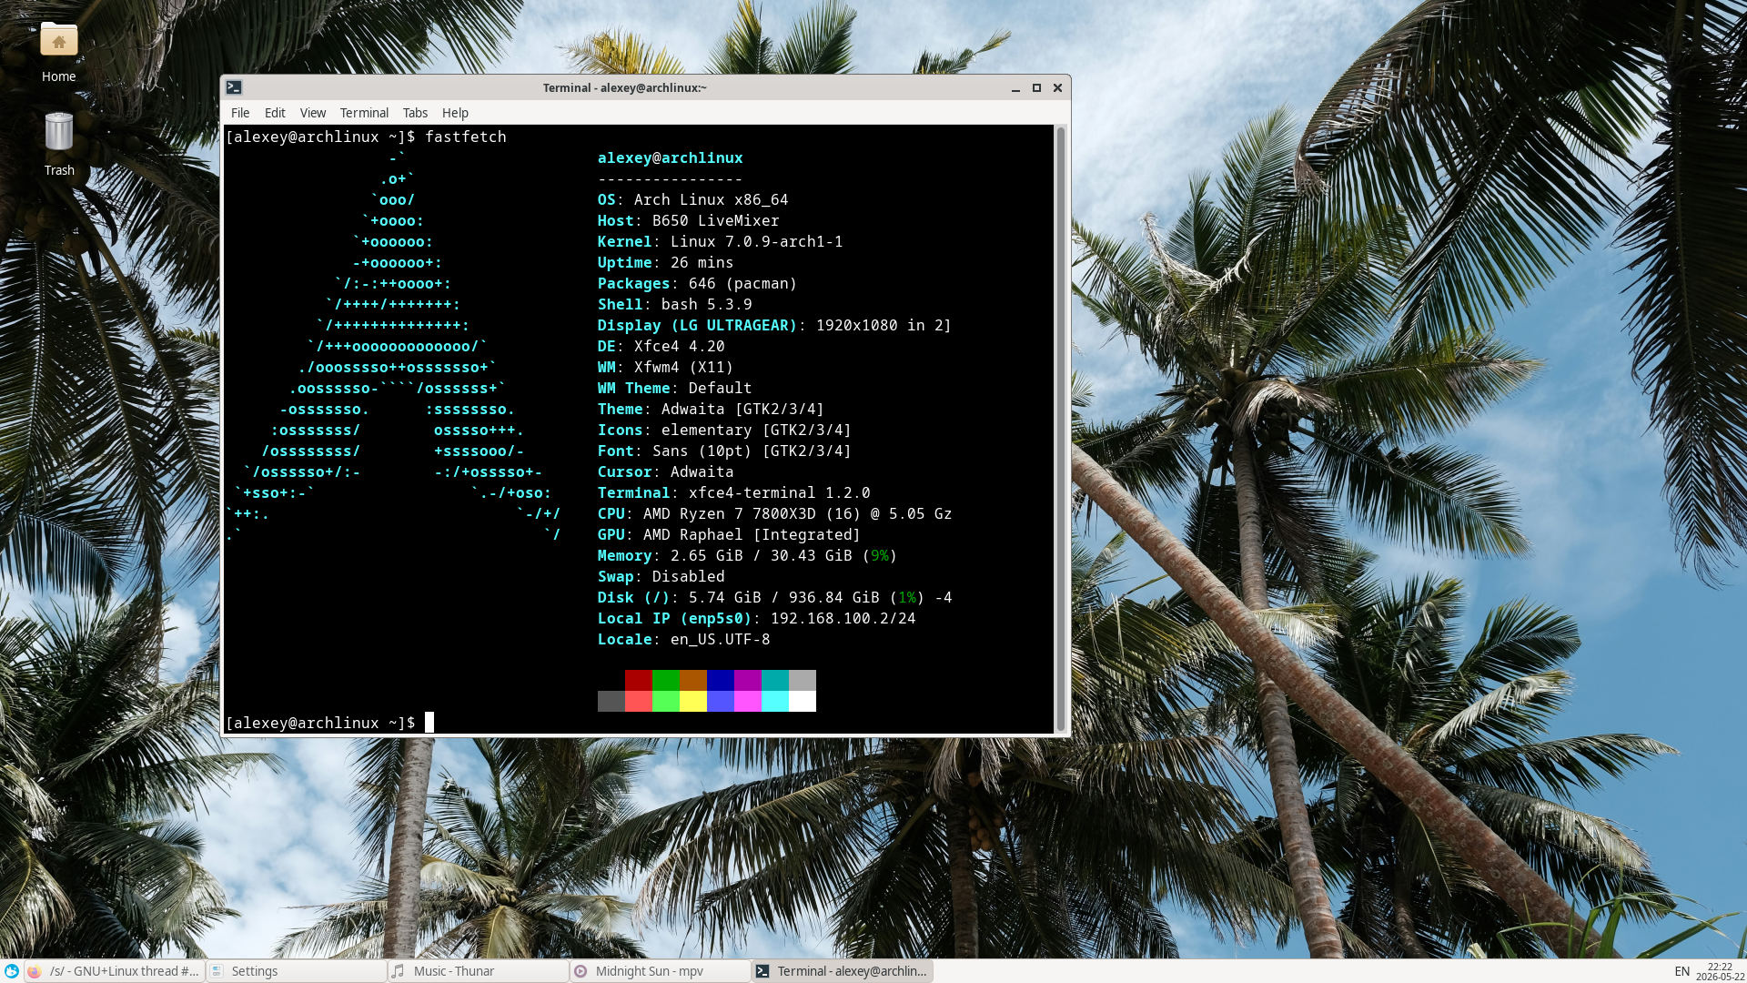Maximize the Terminal window

pyautogui.click(x=1036, y=87)
